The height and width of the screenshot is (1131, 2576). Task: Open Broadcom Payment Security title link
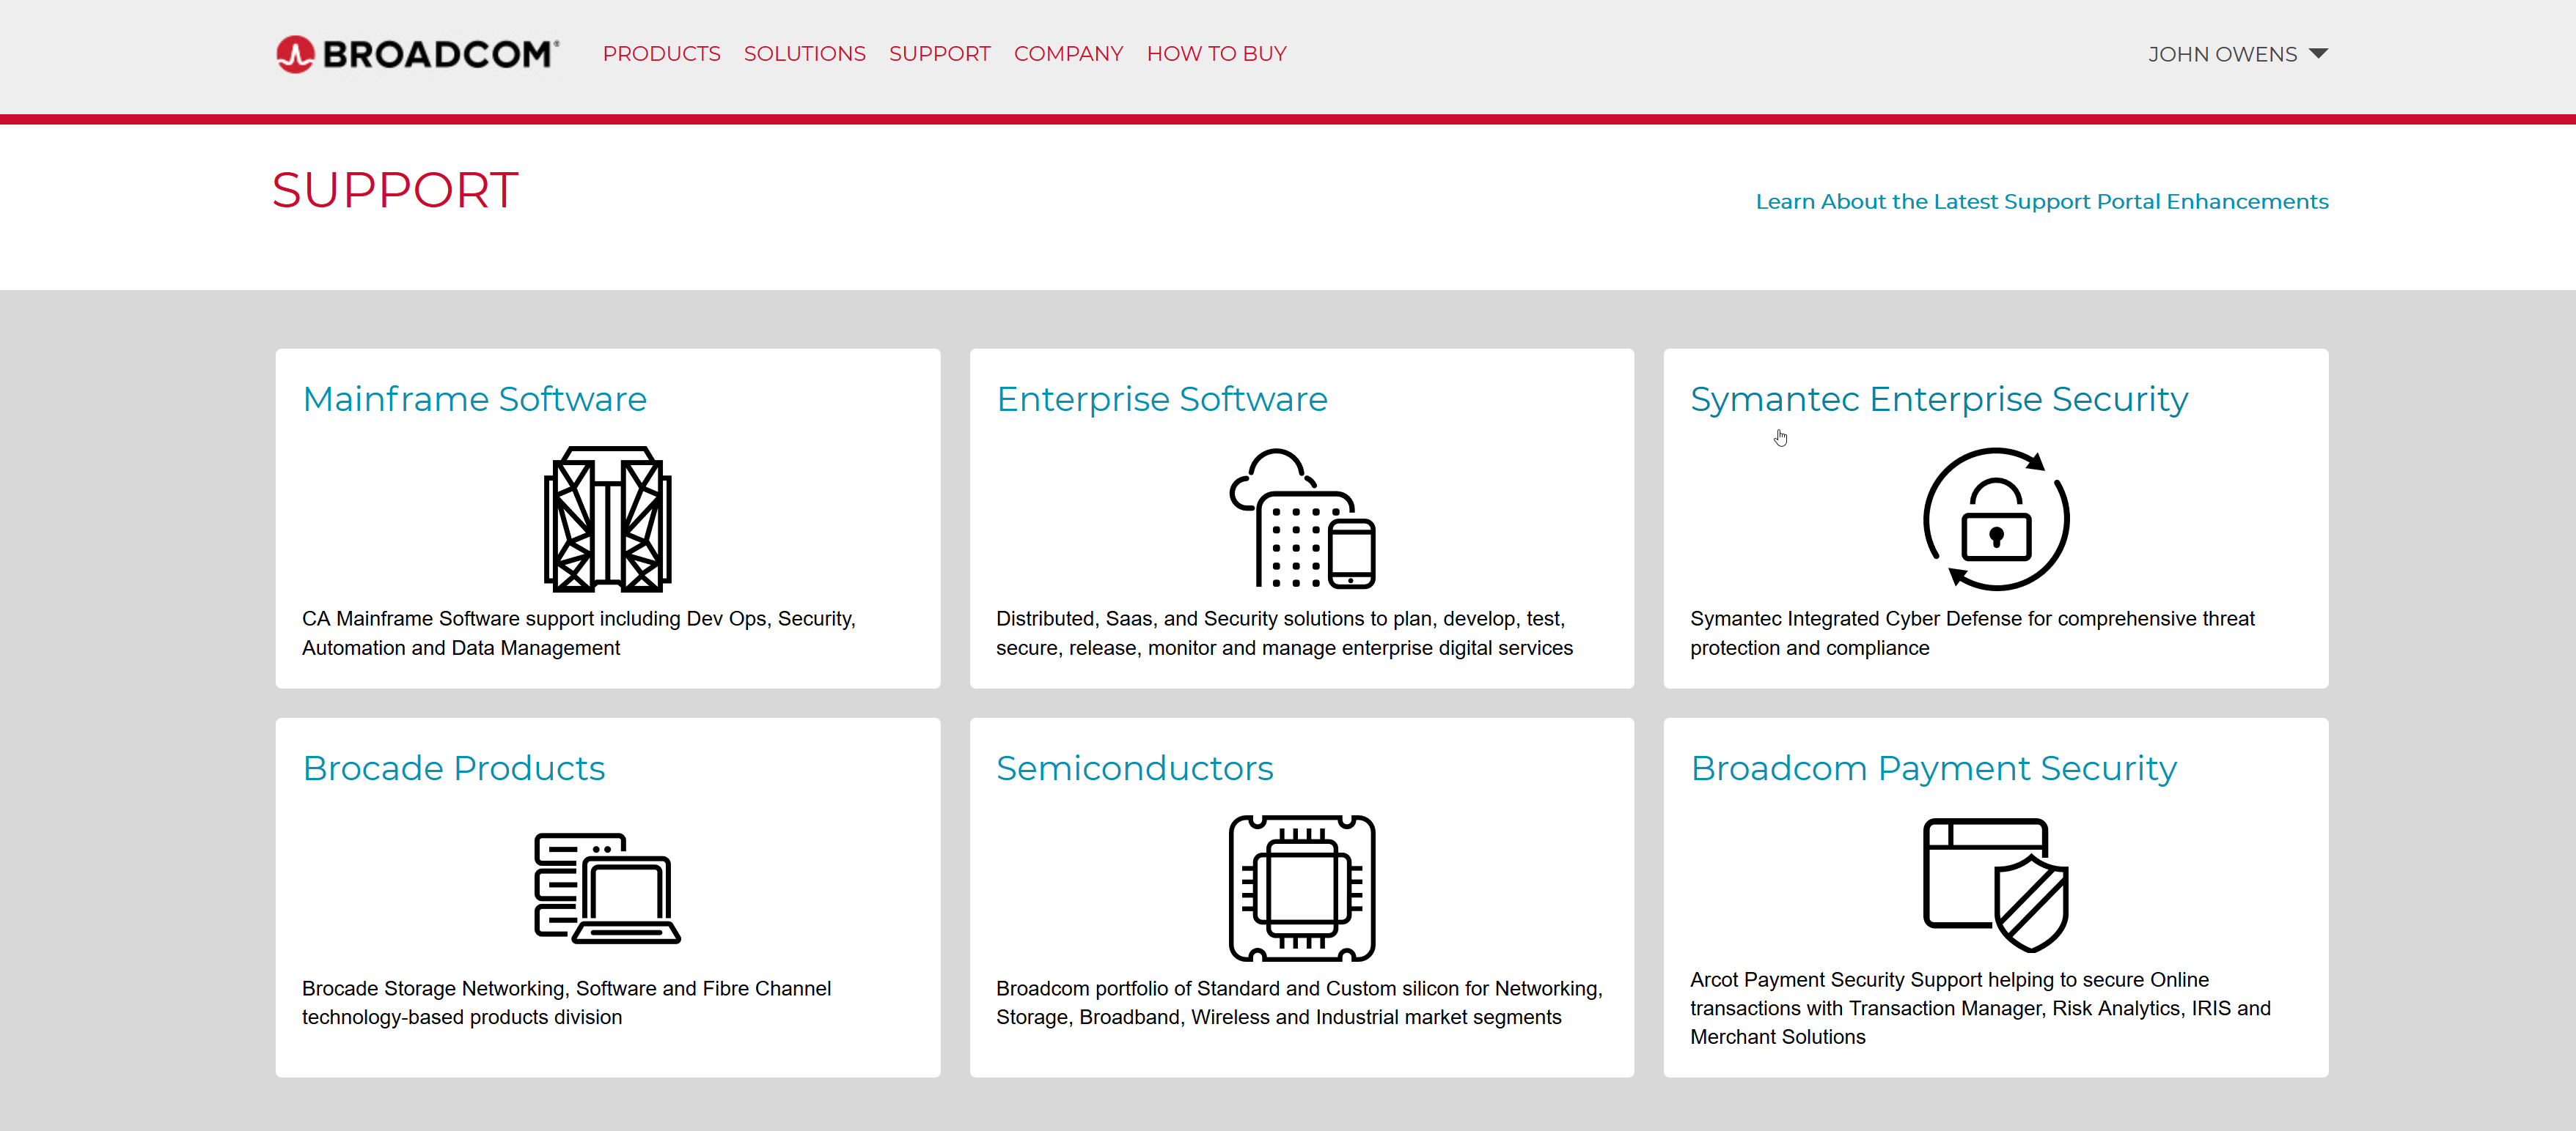point(1933,768)
